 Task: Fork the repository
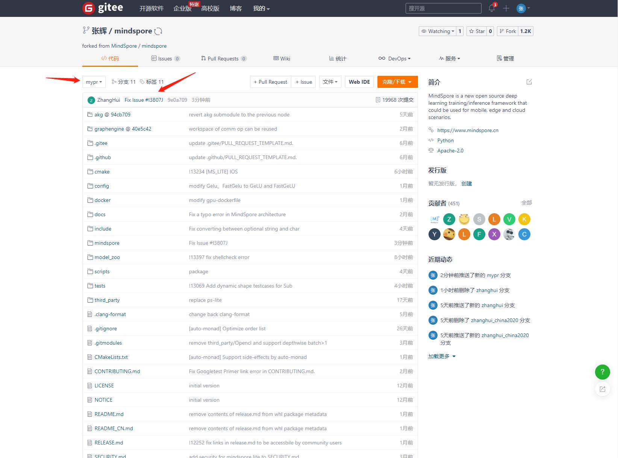tap(508, 31)
